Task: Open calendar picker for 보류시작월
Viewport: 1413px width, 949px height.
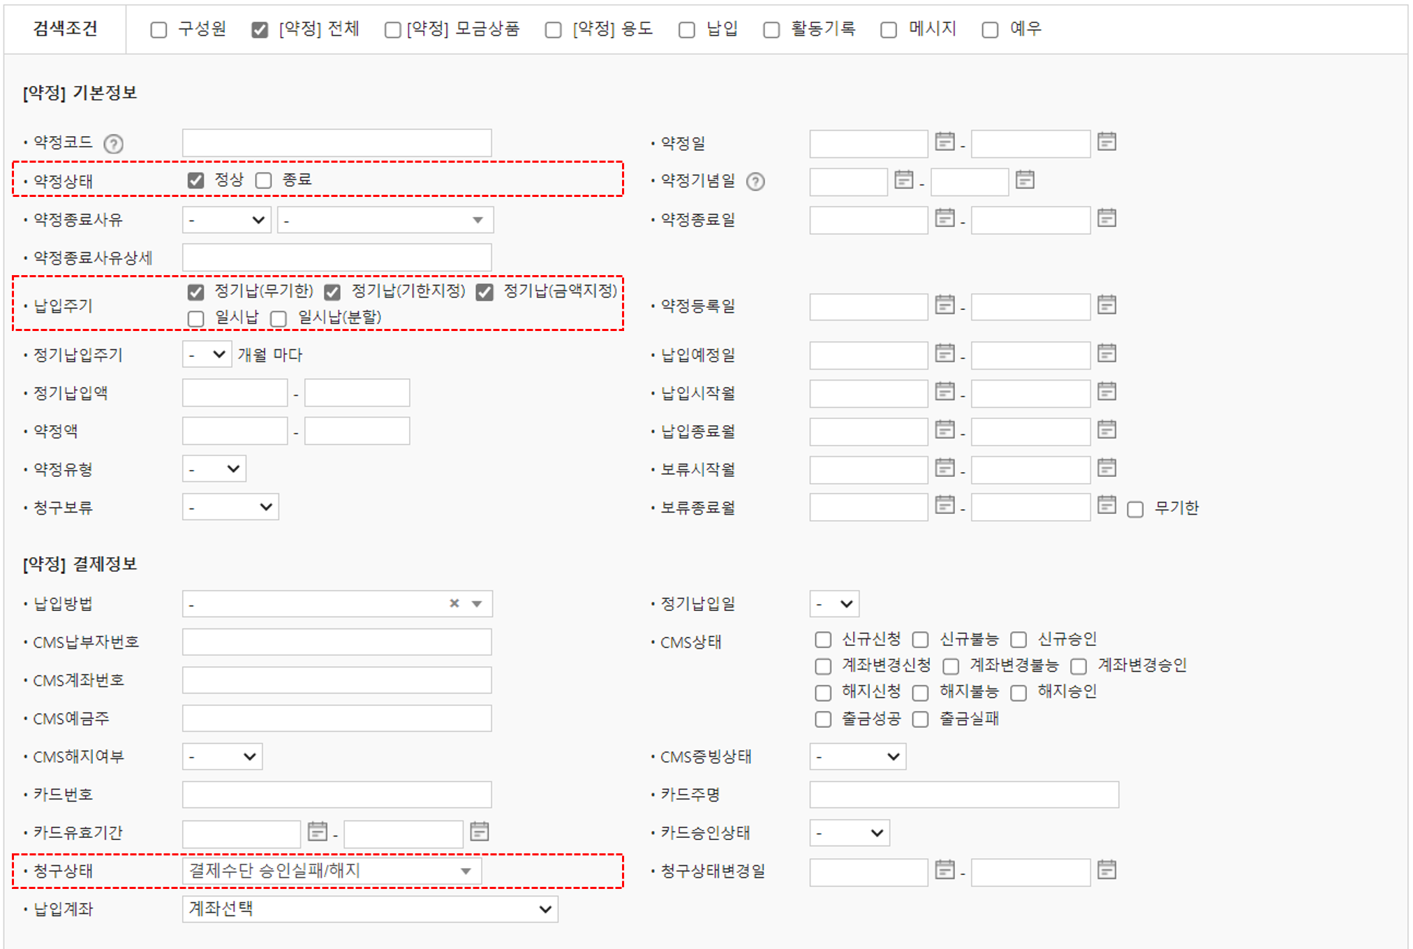Action: click(945, 468)
